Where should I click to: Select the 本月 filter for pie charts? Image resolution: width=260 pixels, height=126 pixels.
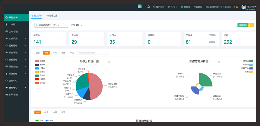[x=55, y=53]
